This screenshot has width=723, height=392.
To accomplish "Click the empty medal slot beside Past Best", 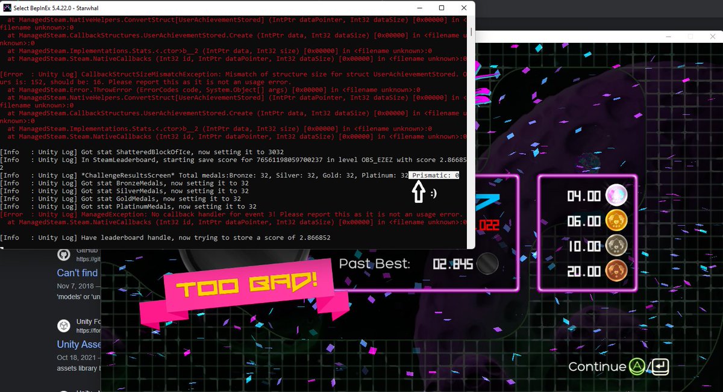I will pos(487,264).
